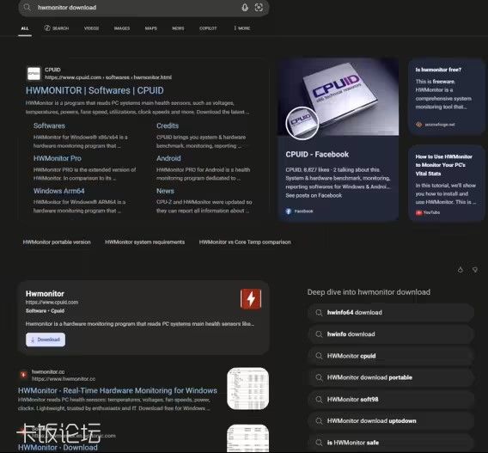This screenshot has width=488, height=453.
Task: Click the search magnifier icon in search box
Action: tap(27, 7)
